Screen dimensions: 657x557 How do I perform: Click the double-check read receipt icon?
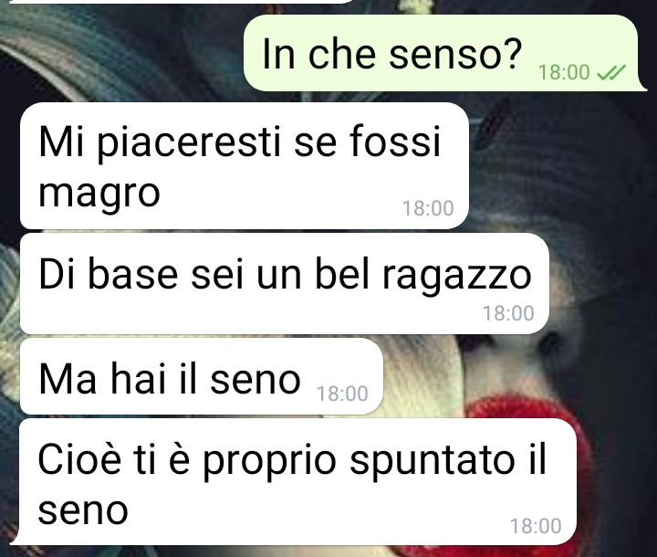click(x=610, y=72)
